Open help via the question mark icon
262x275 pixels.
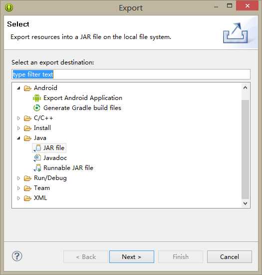(17, 256)
